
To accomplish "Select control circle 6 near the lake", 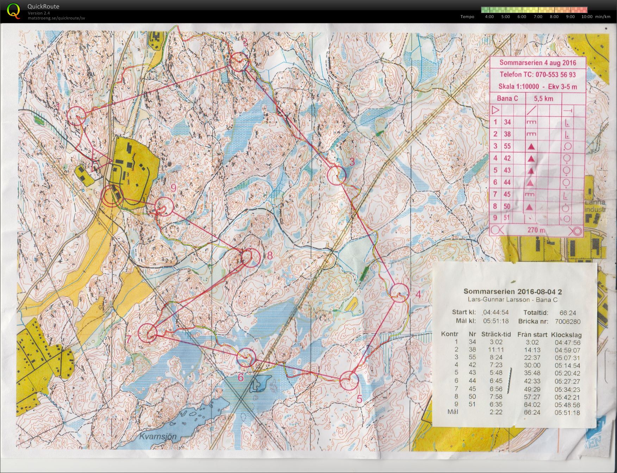I will click(246, 356).
